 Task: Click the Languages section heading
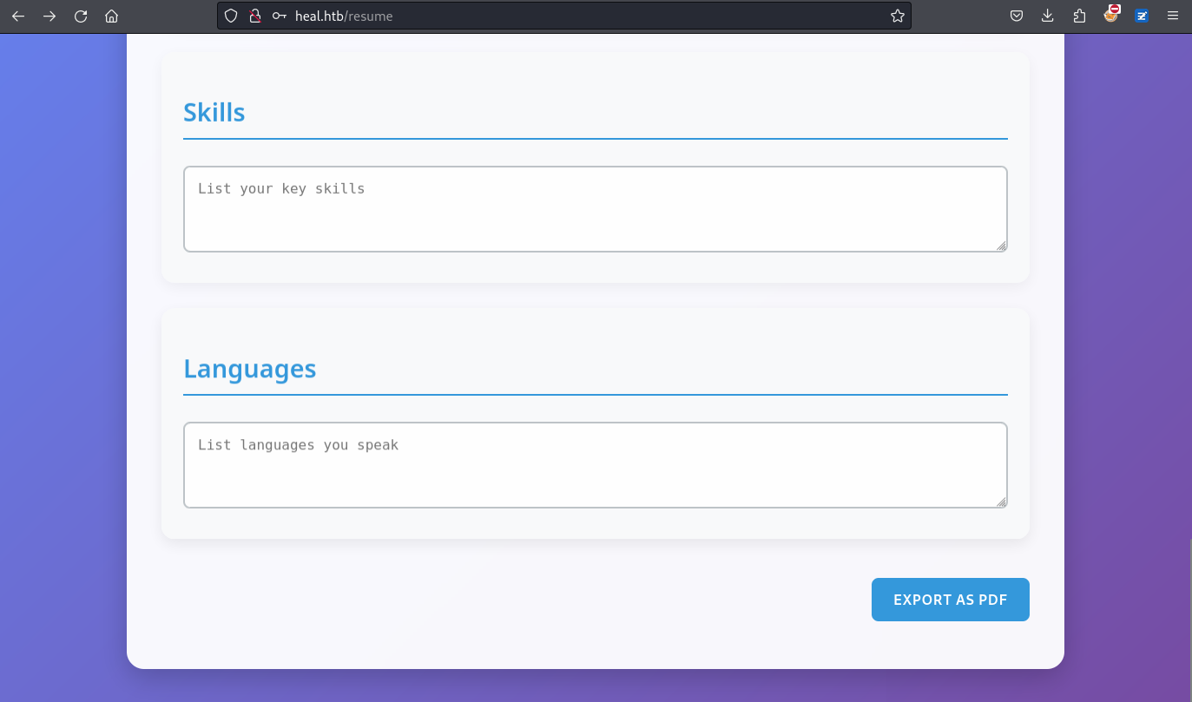point(250,369)
